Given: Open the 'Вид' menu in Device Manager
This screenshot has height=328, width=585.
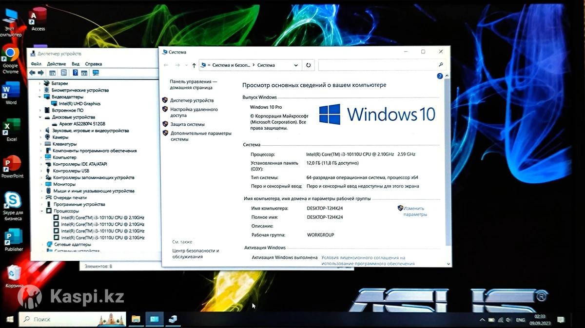Looking at the screenshot, I should point(76,64).
